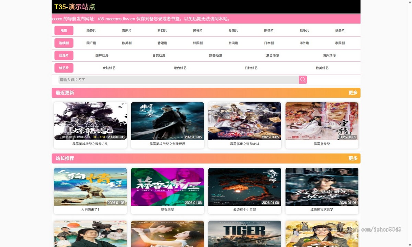Open 蒜香满屋 poster
Viewport: 412px width, 247px height.
point(168,187)
